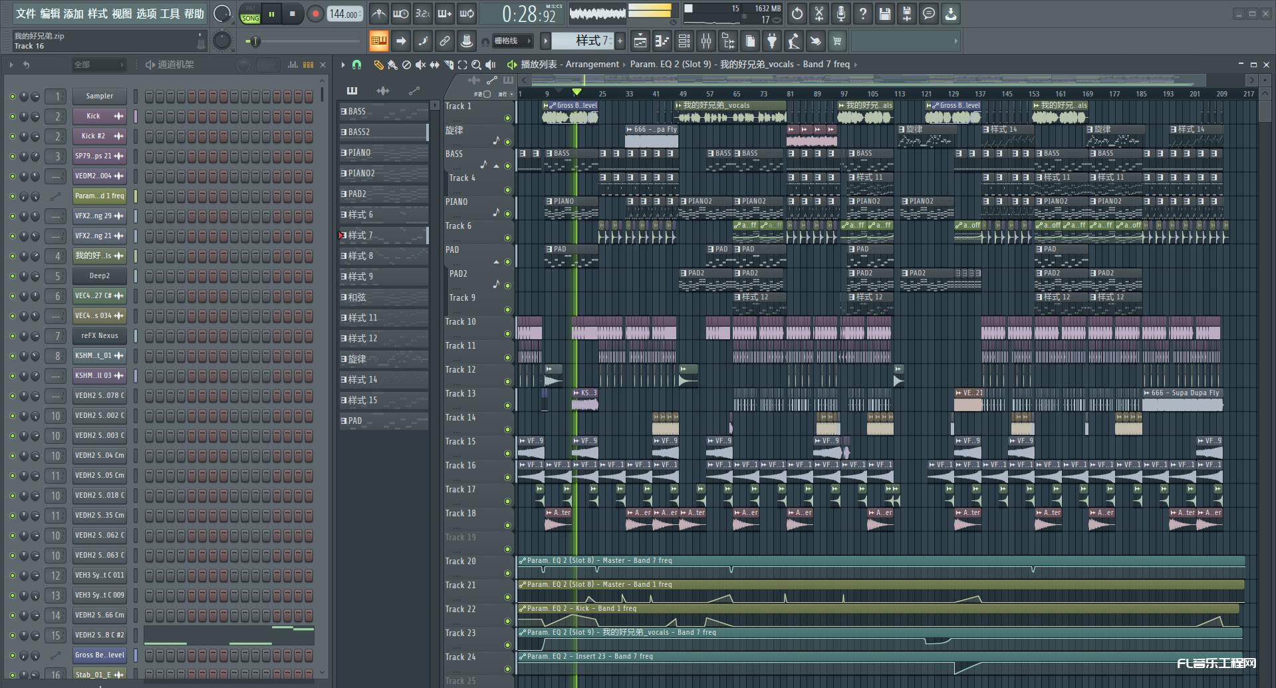Toggle the playlist snap magnet icon
This screenshot has height=688, width=1276.
tap(357, 65)
